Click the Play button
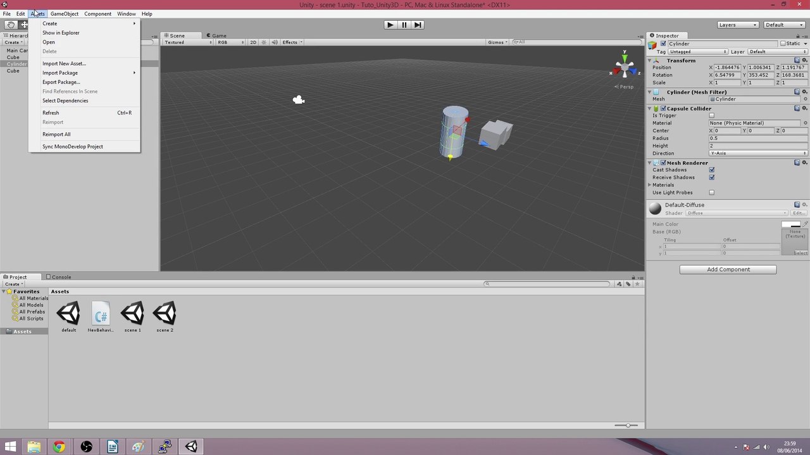Screen dimensions: 810x455 click(390, 25)
